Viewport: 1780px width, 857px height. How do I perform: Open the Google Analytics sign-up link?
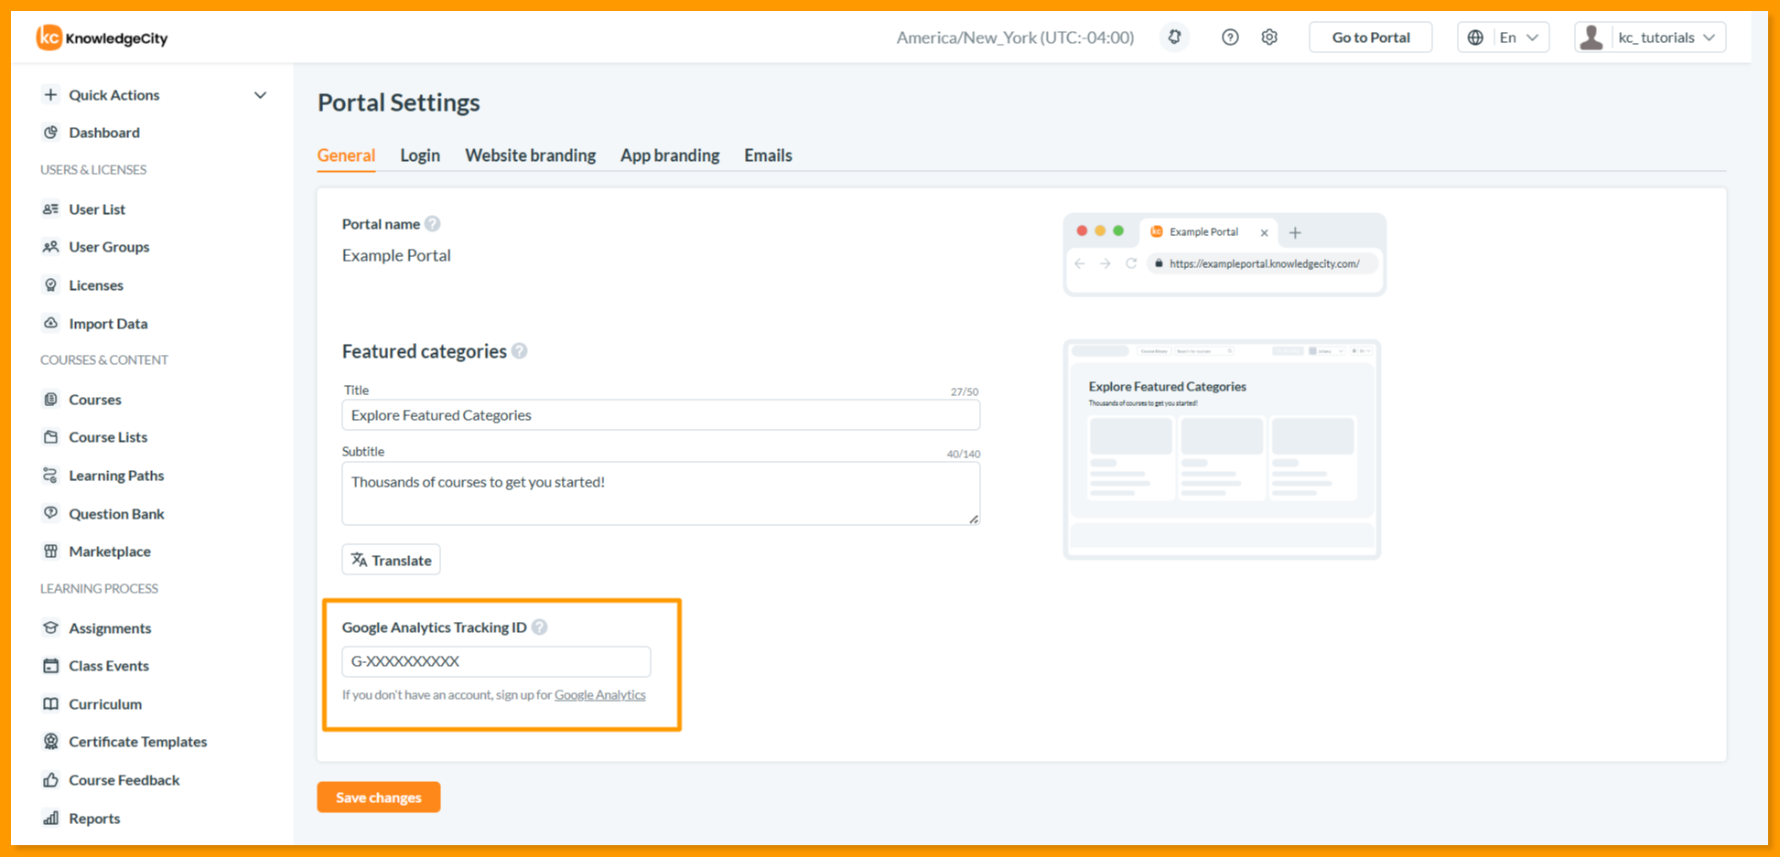pyautogui.click(x=600, y=695)
